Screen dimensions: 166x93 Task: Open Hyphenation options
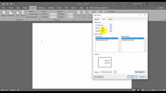tap(33, 17)
